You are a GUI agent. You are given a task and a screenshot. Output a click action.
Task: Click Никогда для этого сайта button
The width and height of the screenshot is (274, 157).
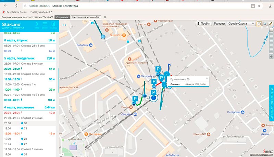86,17
